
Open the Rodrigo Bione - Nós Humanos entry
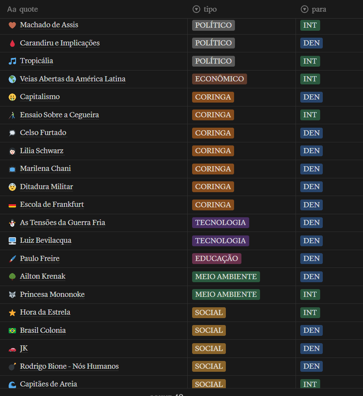point(69,366)
